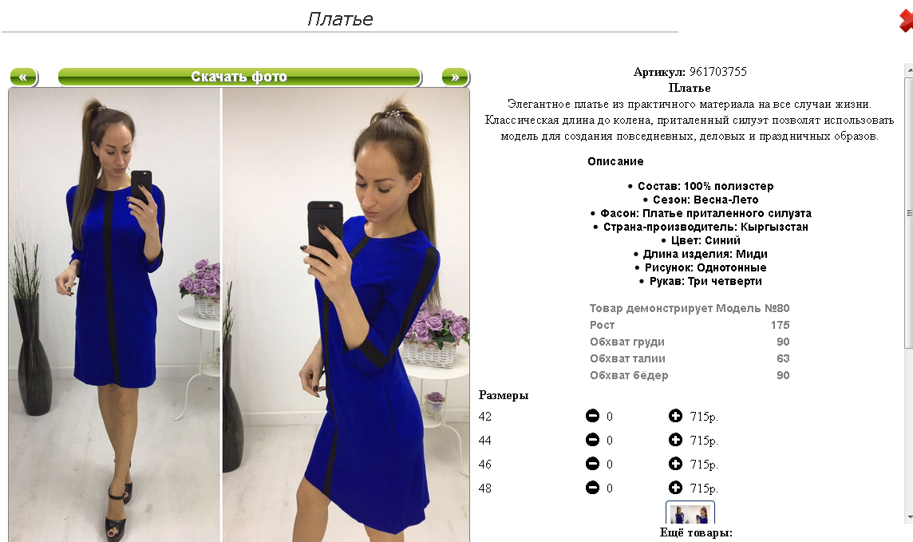This screenshot has width=913, height=542.
Task: Close the product popup with red X
Action: (x=906, y=21)
